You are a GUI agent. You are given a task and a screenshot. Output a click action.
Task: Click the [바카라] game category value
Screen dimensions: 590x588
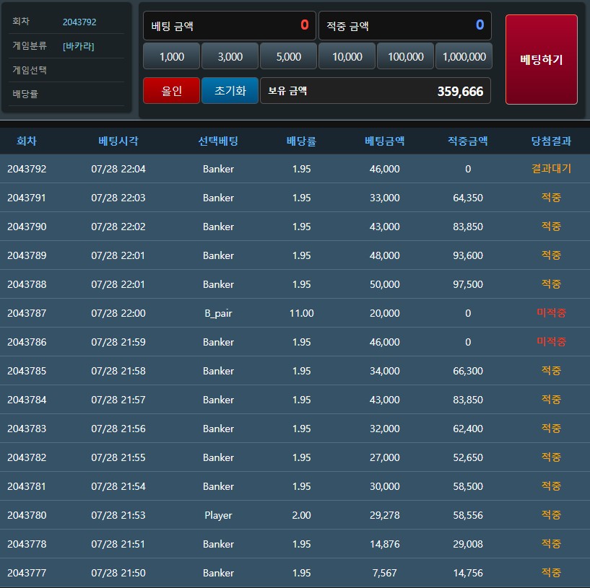pos(78,46)
